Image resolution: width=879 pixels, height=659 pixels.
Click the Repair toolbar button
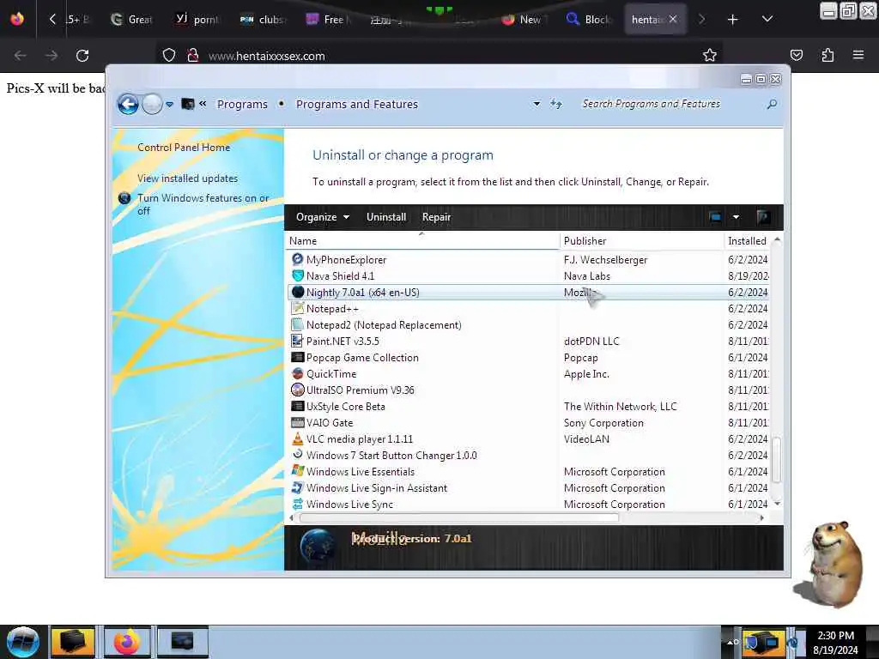(x=436, y=217)
